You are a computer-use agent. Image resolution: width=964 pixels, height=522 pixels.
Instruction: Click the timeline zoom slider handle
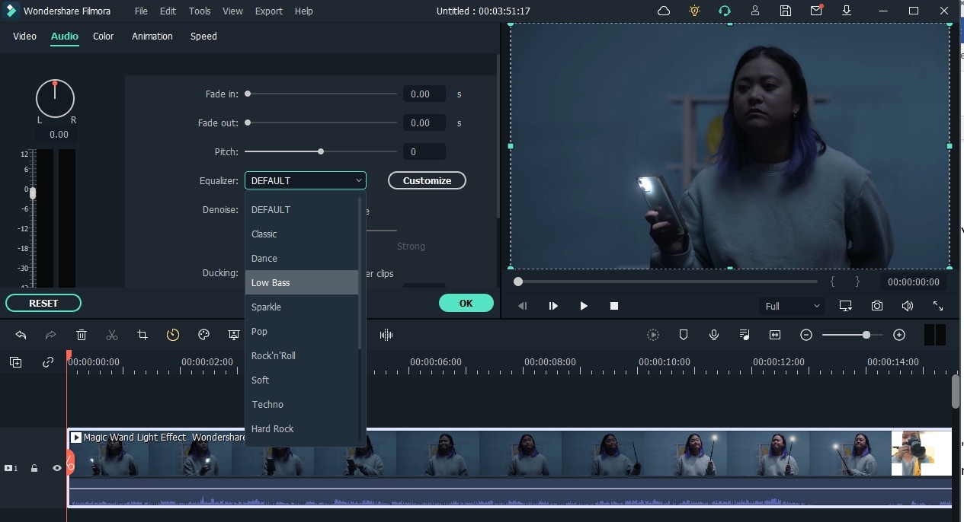click(866, 335)
